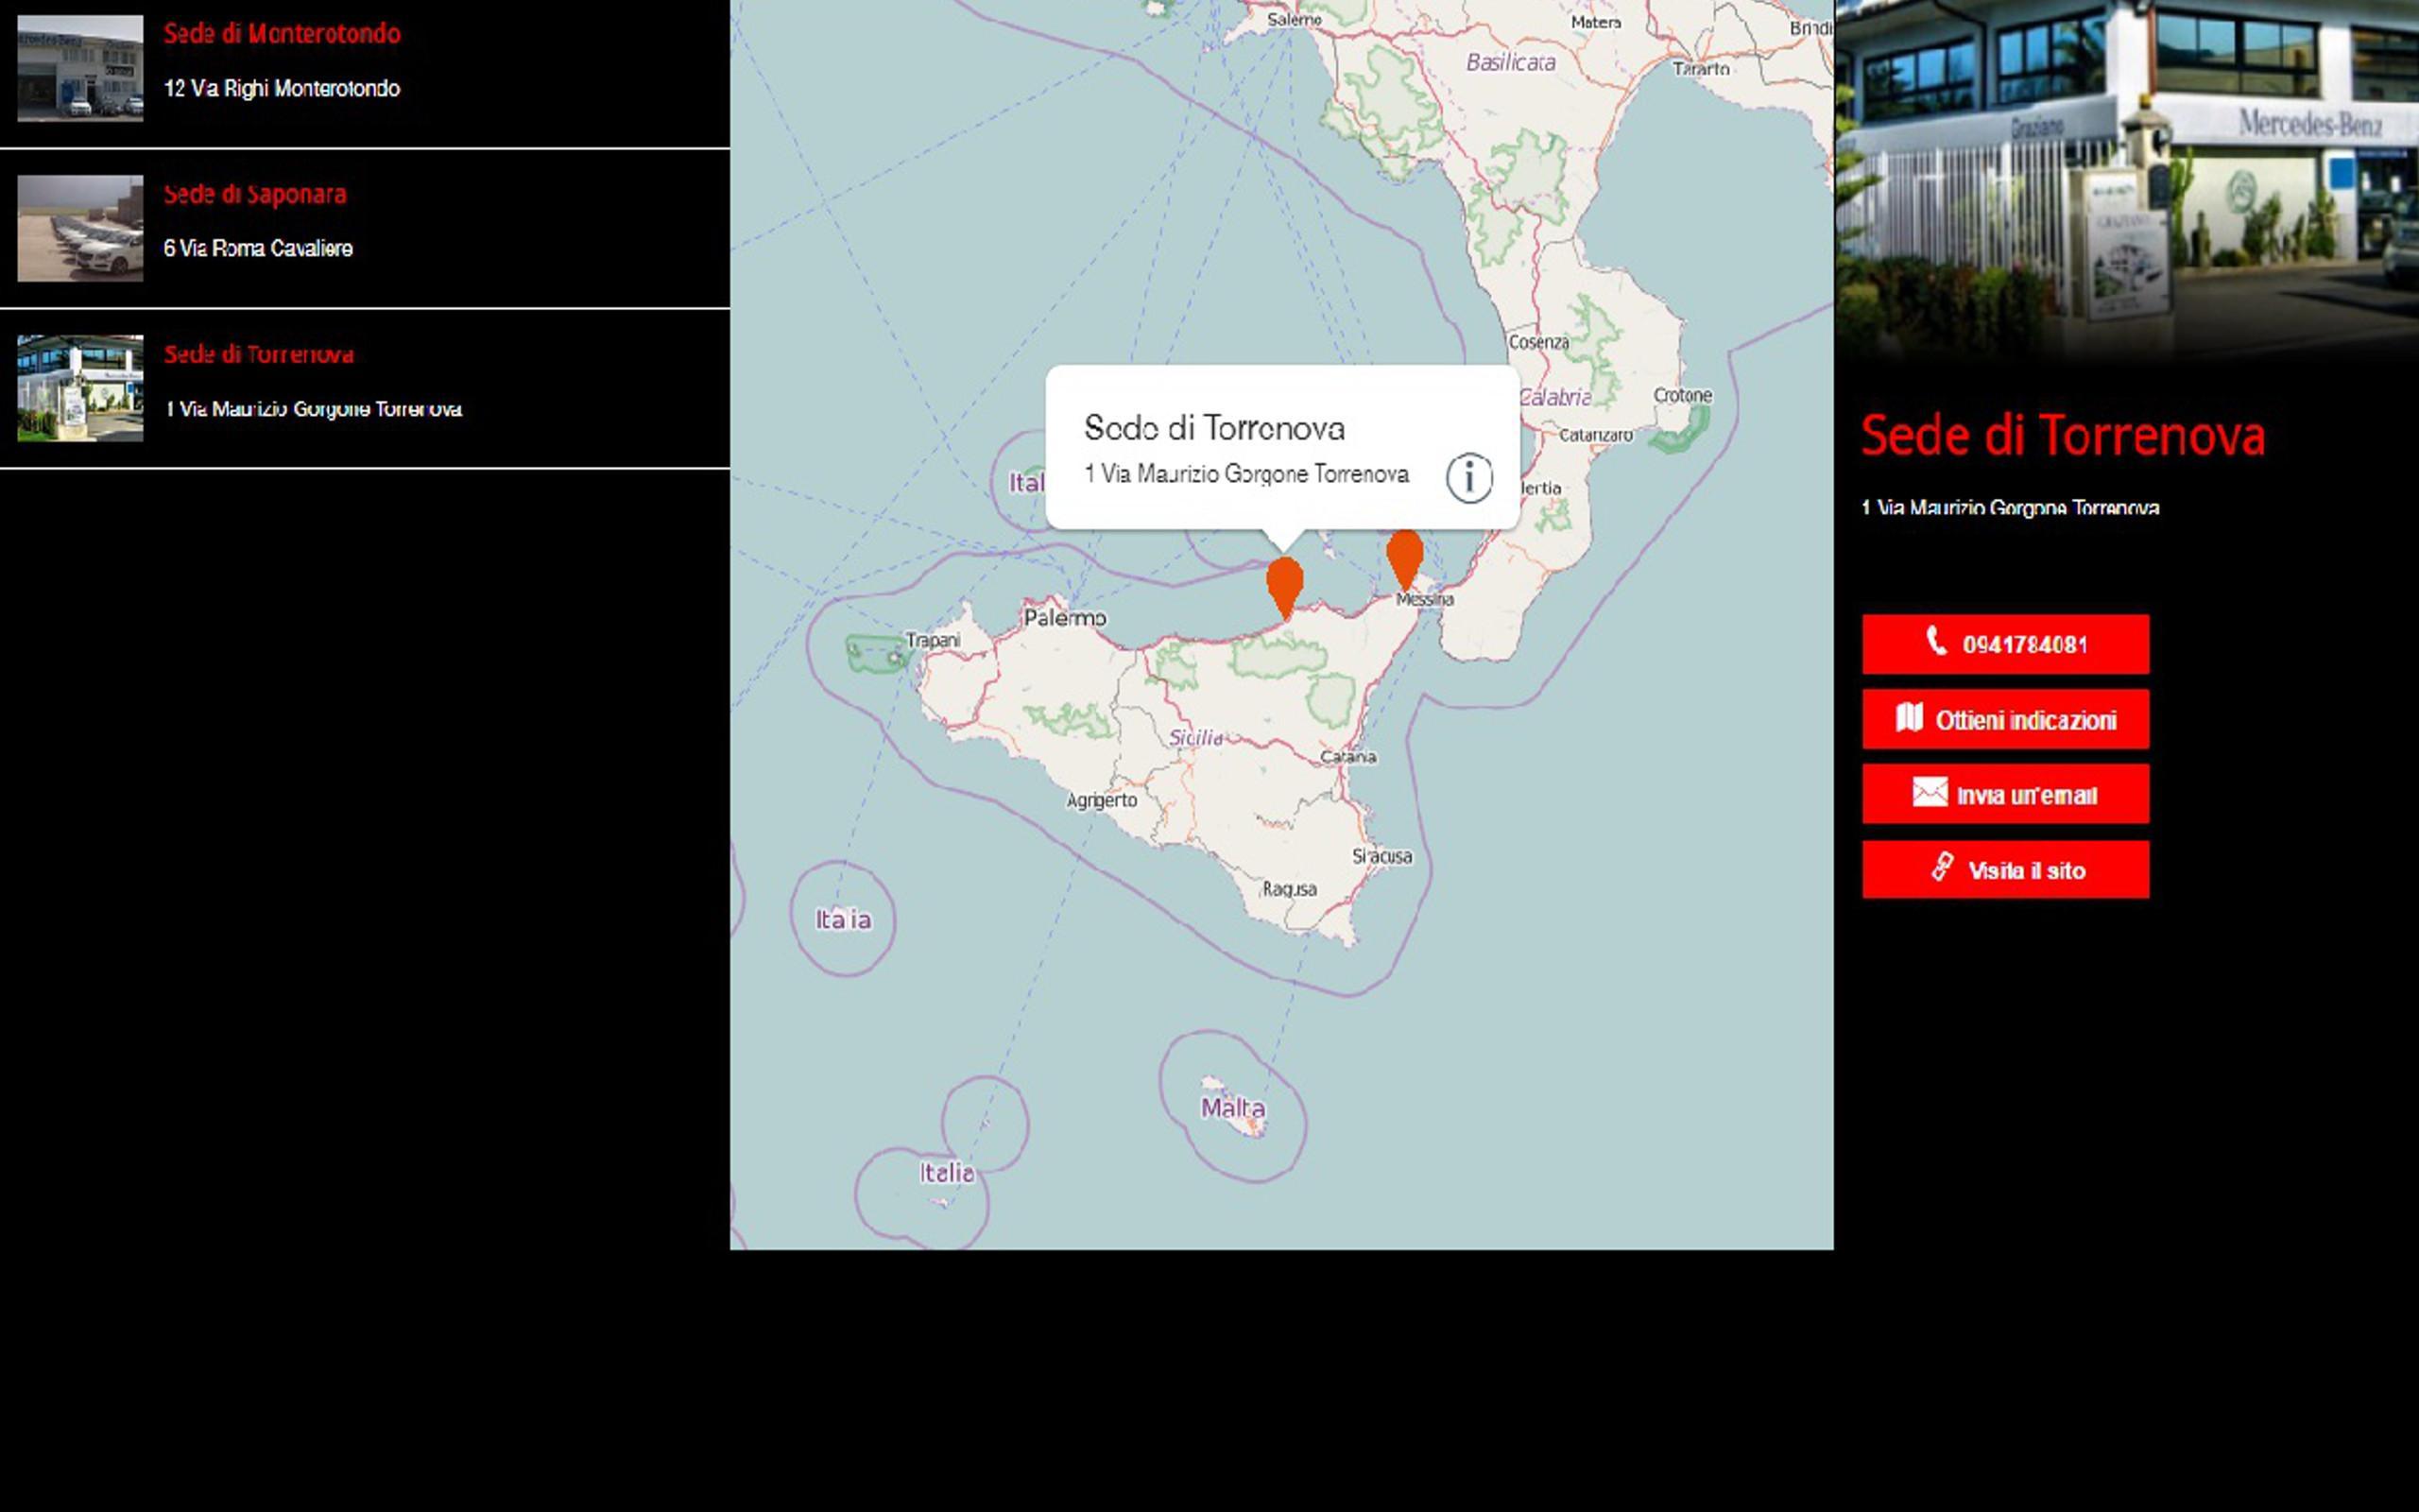This screenshot has height=1512, width=2419.
Task: Click Palermo label on the map
Action: pyautogui.click(x=1065, y=618)
